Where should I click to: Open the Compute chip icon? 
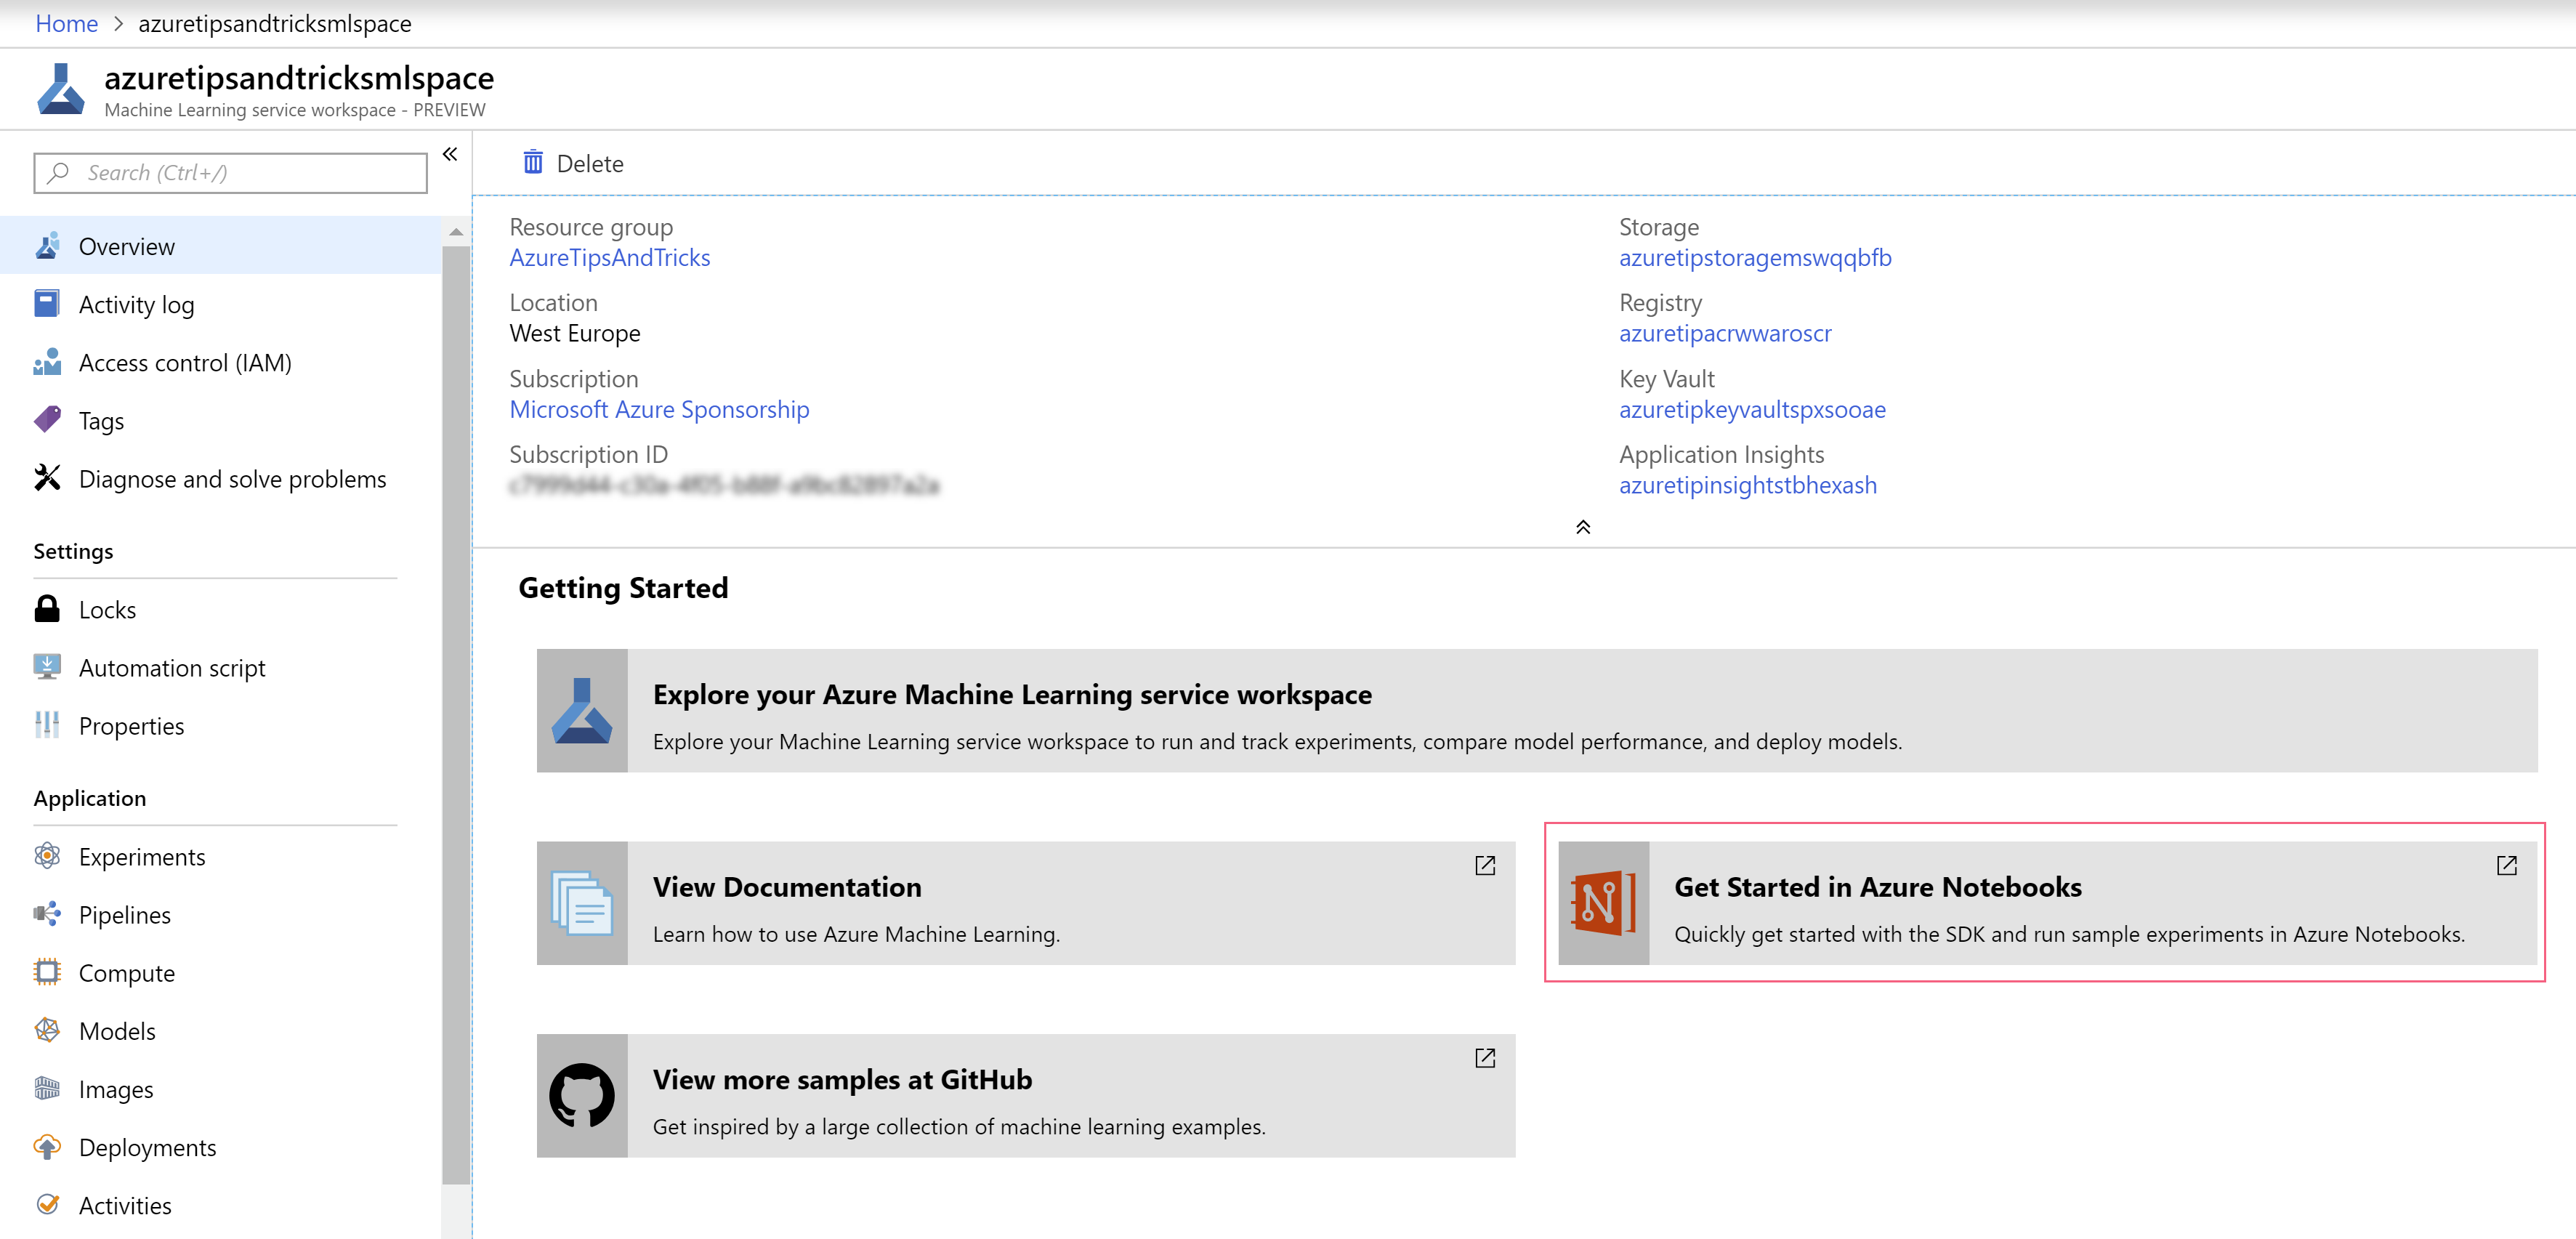tap(47, 972)
